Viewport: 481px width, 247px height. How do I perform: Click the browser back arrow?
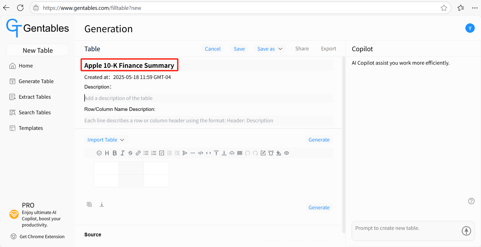click(x=6, y=8)
